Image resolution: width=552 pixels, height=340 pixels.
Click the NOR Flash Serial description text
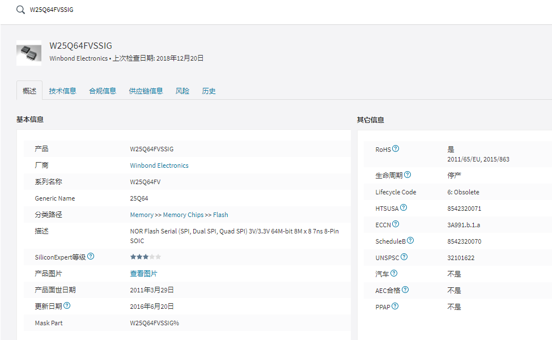[234, 236]
